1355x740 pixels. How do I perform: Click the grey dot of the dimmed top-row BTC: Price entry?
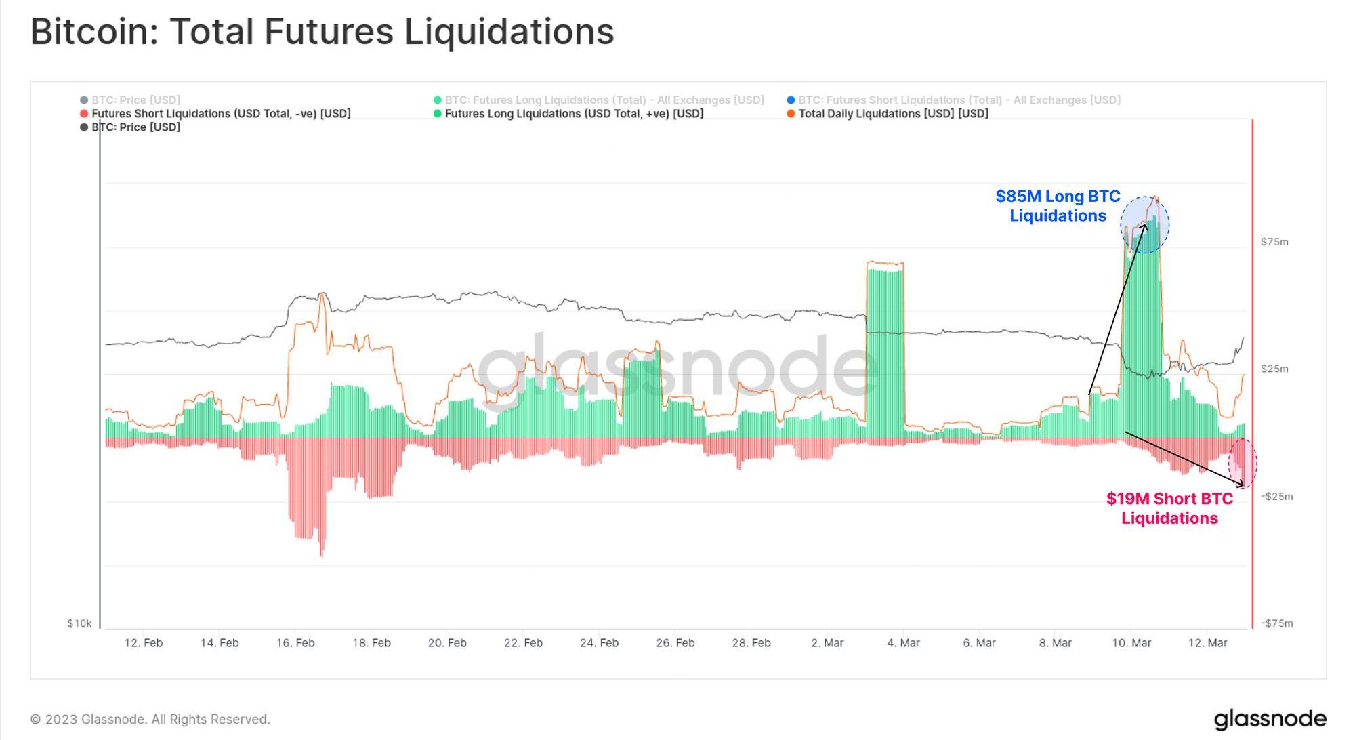84,100
